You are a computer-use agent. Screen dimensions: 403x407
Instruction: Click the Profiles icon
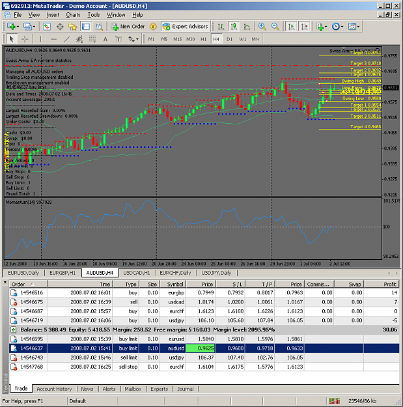[27, 27]
